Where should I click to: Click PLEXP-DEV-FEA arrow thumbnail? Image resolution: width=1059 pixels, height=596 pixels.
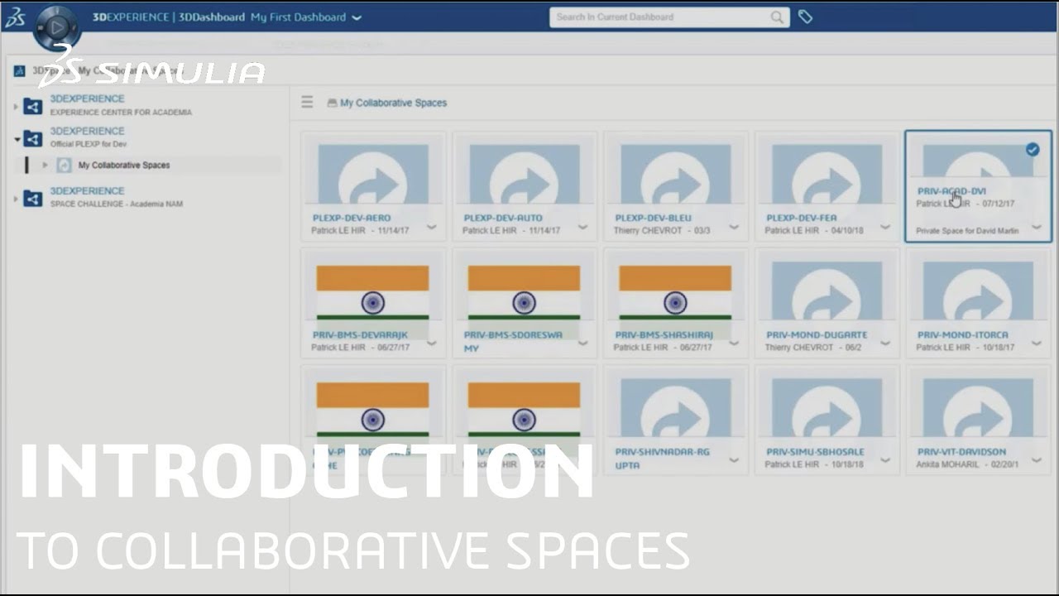click(827, 175)
